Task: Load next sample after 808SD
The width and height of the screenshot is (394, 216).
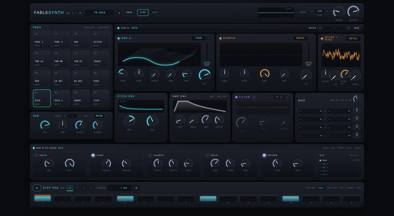Action: [311, 38]
